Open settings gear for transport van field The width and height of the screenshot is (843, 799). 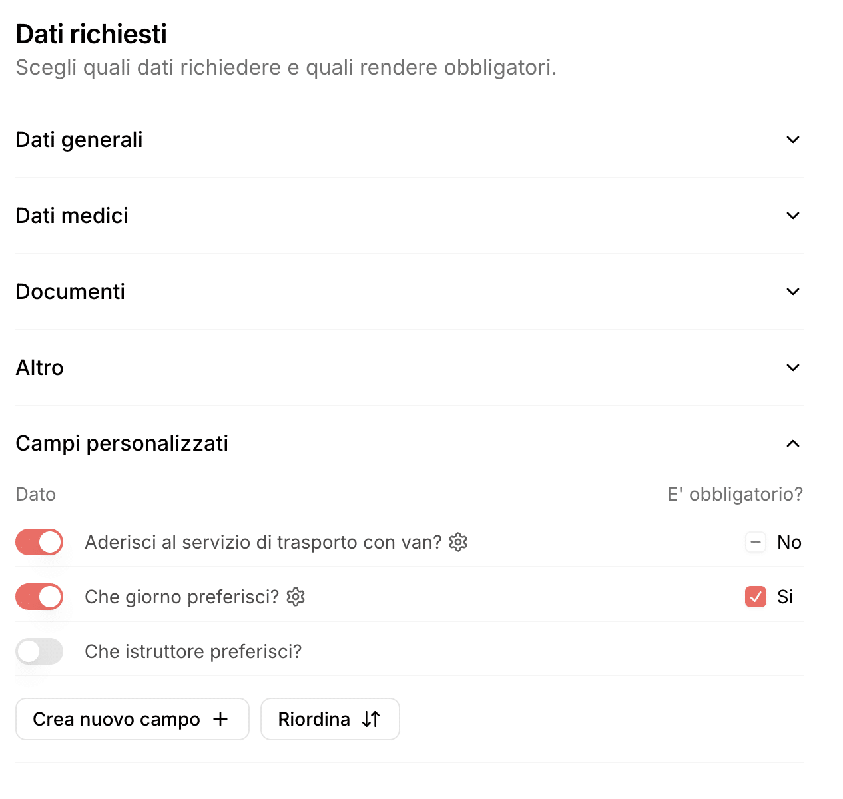(457, 542)
